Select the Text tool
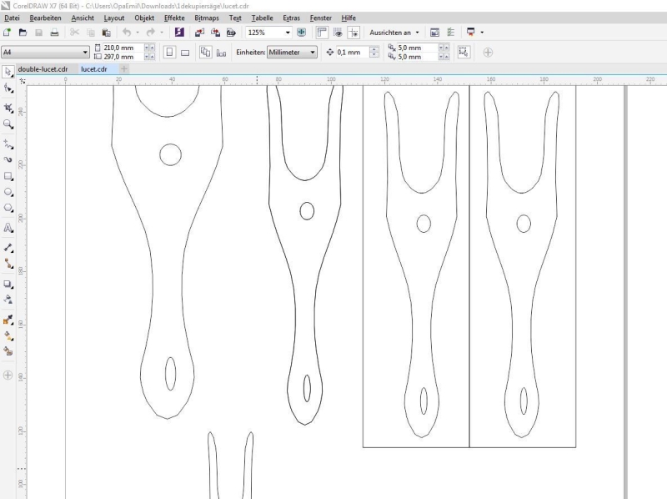The width and height of the screenshot is (667, 499). point(8,228)
